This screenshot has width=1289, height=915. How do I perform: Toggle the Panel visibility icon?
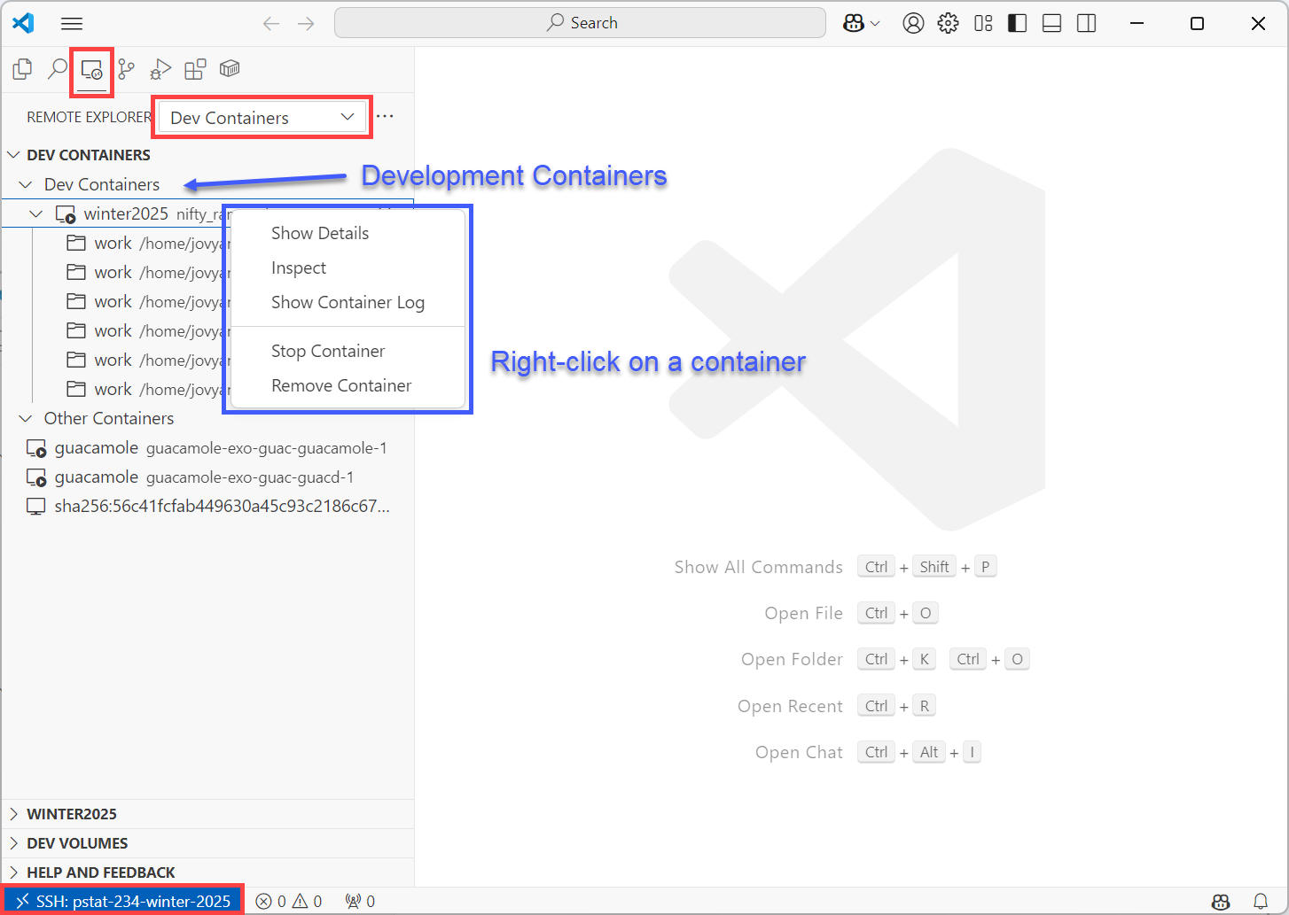pyautogui.click(x=1051, y=23)
